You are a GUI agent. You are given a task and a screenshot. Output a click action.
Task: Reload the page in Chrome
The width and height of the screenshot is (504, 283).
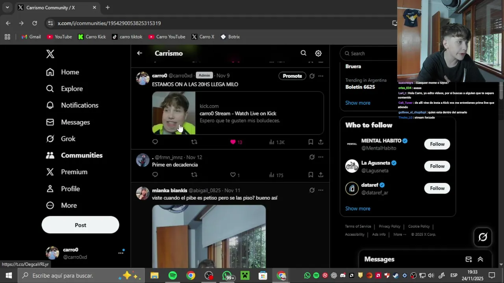(35, 23)
